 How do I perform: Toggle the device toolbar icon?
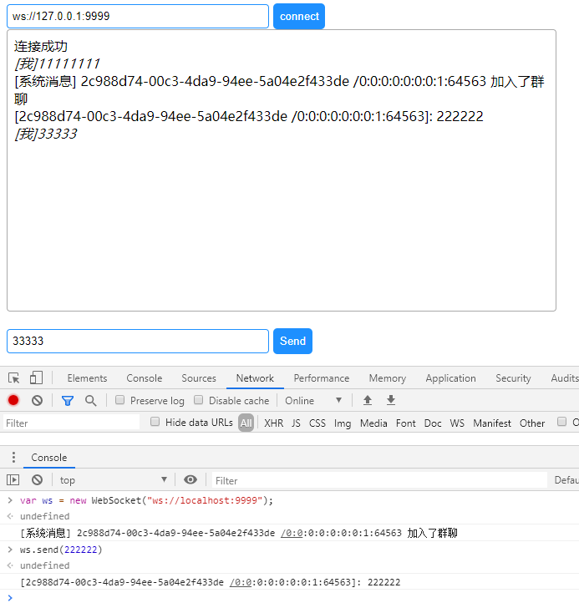36,378
